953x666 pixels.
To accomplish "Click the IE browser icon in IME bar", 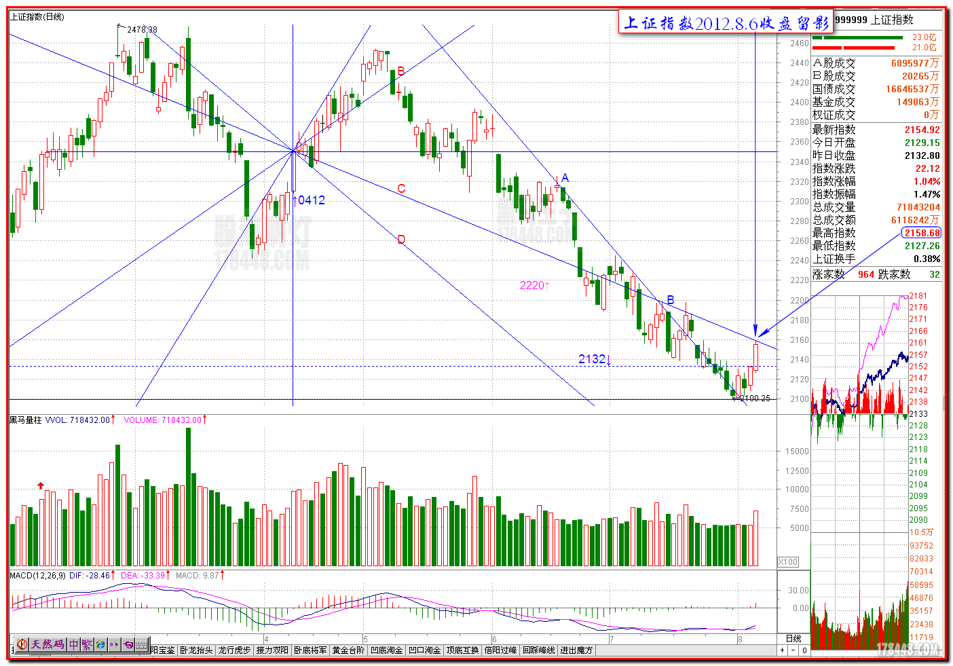I will (x=100, y=644).
